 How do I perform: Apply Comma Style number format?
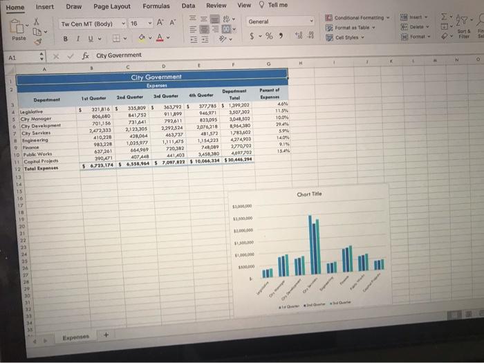tap(281, 36)
